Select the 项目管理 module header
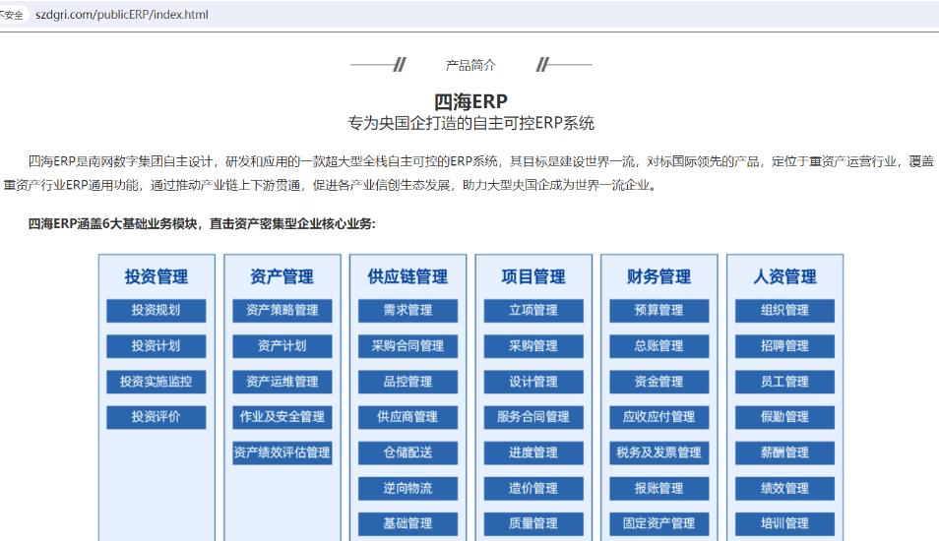 coord(533,276)
